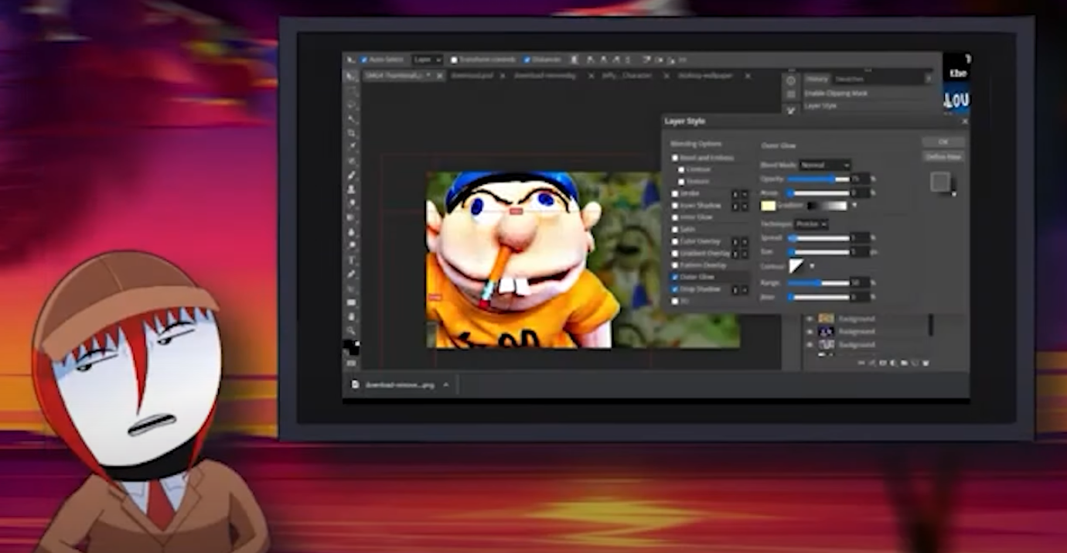
Task: Select the Rectangle Select tool
Action: point(351,91)
